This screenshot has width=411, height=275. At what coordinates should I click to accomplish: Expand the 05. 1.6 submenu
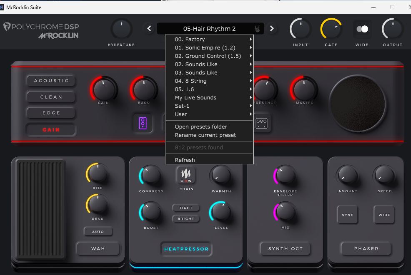click(x=209, y=89)
